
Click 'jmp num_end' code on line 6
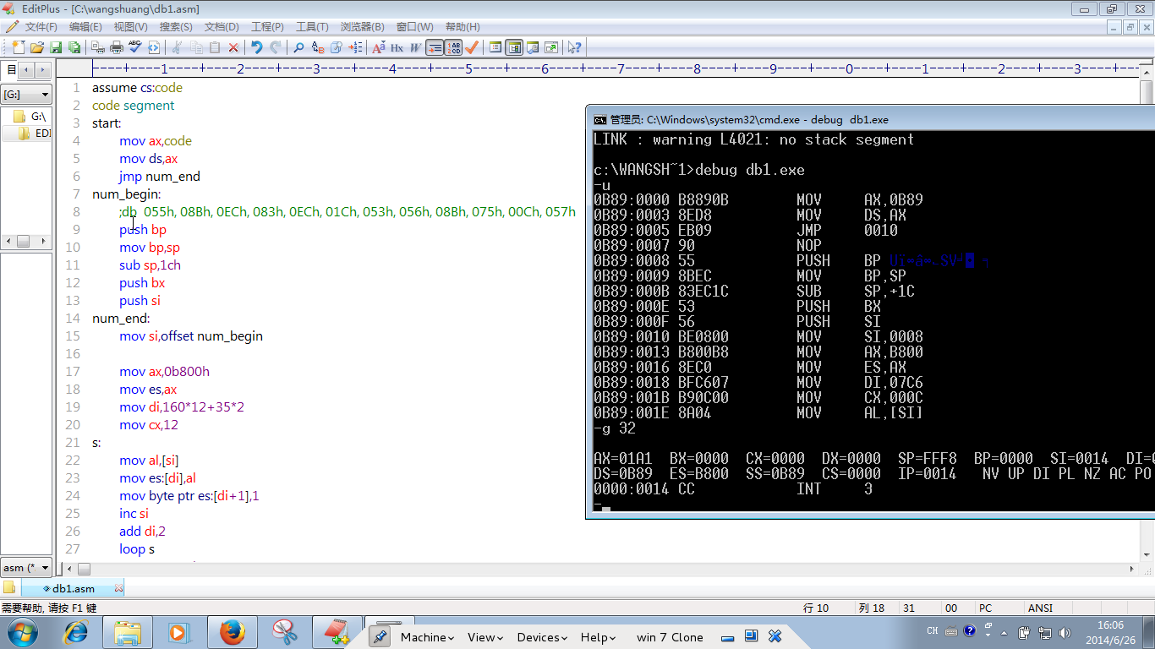tap(160, 177)
